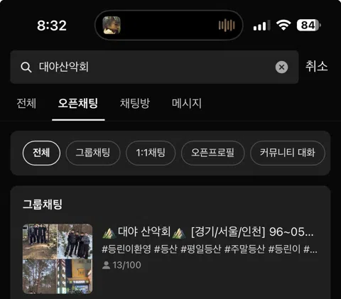Image resolution: width=341 pixels, height=299 pixels.
Task: Tap the 대야산악회 search input field
Action: coord(154,67)
